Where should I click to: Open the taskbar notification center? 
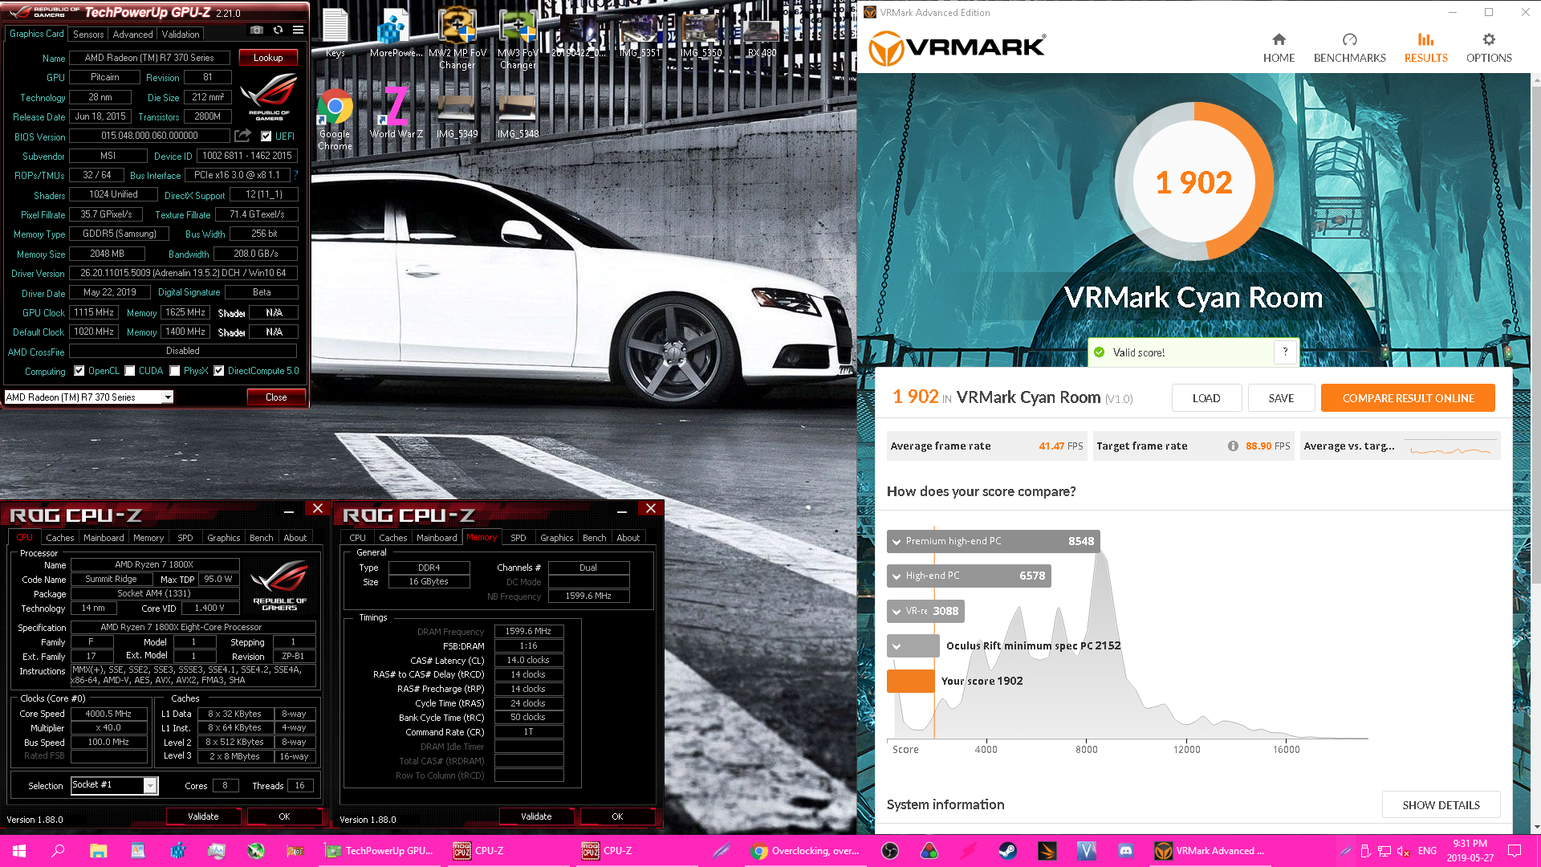point(1515,850)
